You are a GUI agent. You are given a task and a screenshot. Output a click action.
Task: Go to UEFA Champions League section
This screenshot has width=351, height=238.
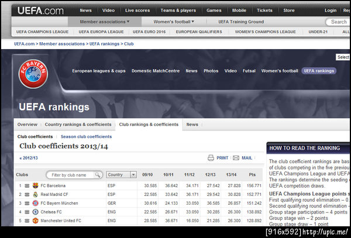(42, 32)
